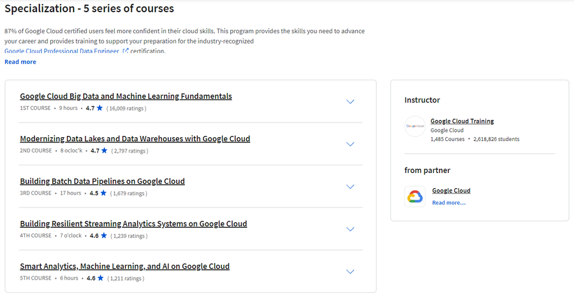
Task: Click the (16,009 ratings) text
Action: [126, 108]
